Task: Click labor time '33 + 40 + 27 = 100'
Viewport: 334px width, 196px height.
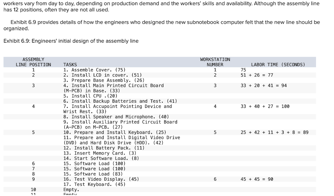Action: [265, 106]
